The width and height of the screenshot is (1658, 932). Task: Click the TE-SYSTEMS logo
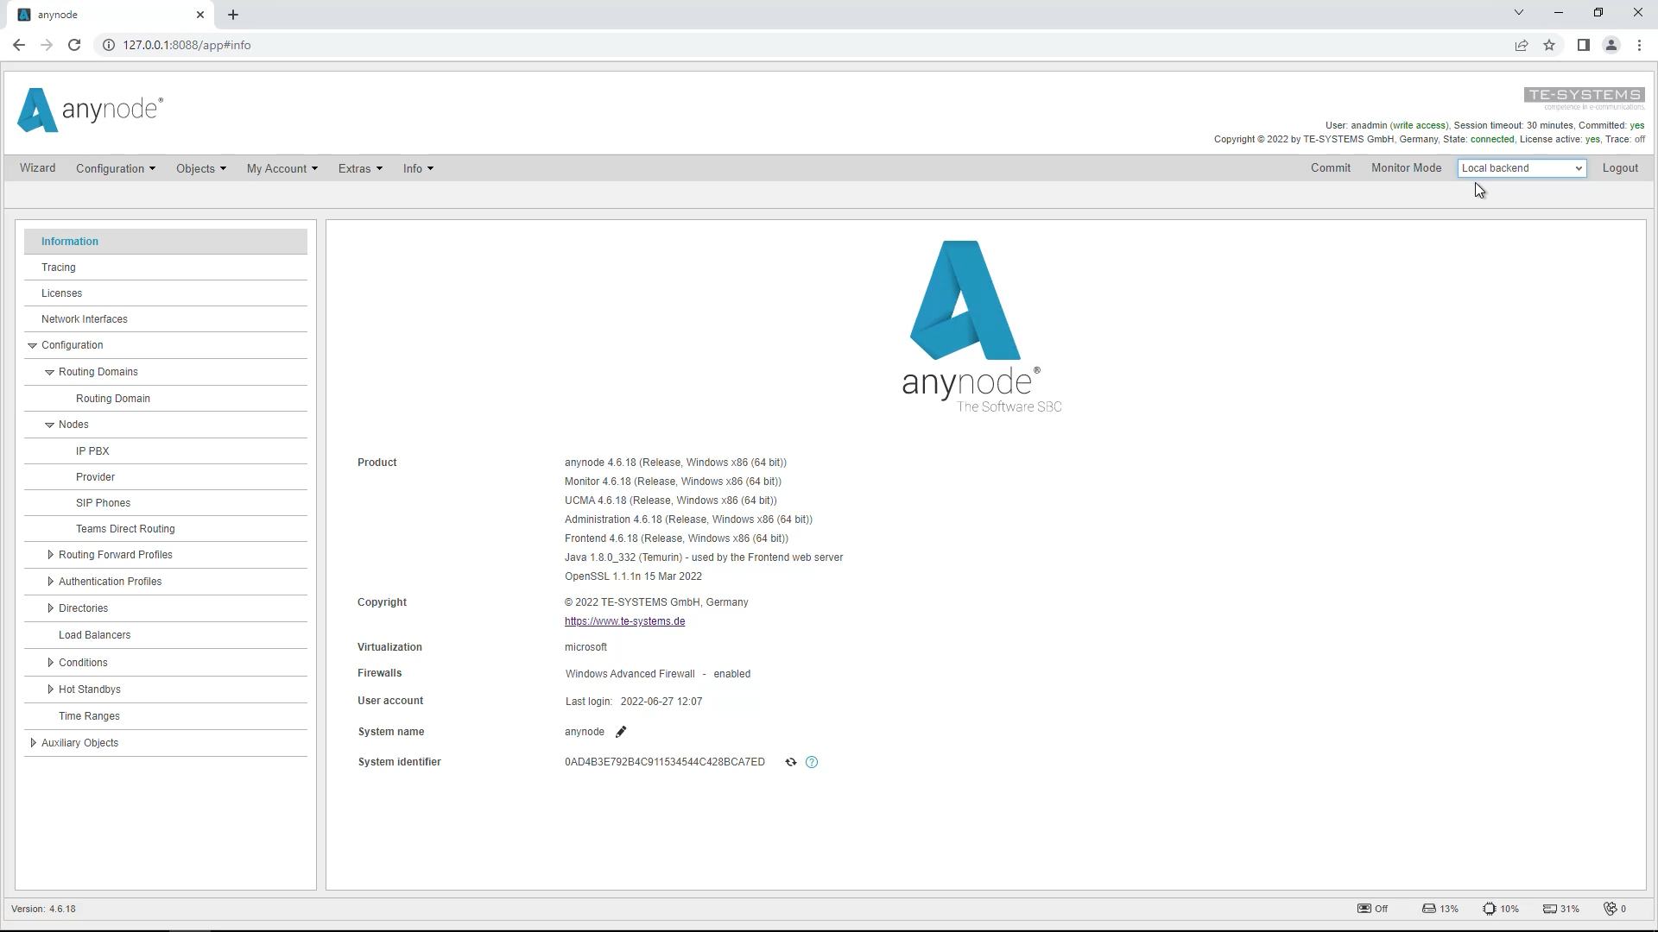[x=1584, y=98]
